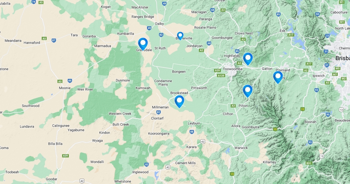350x184 pixels.
Task: Open the pin south of Brookstead
Action: pyautogui.click(x=179, y=102)
